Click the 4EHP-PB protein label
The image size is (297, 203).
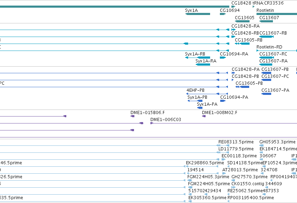point(195,90)
